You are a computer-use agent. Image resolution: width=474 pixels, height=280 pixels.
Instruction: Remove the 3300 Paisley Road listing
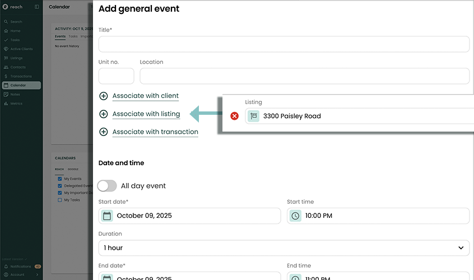(x=235, y=116)
